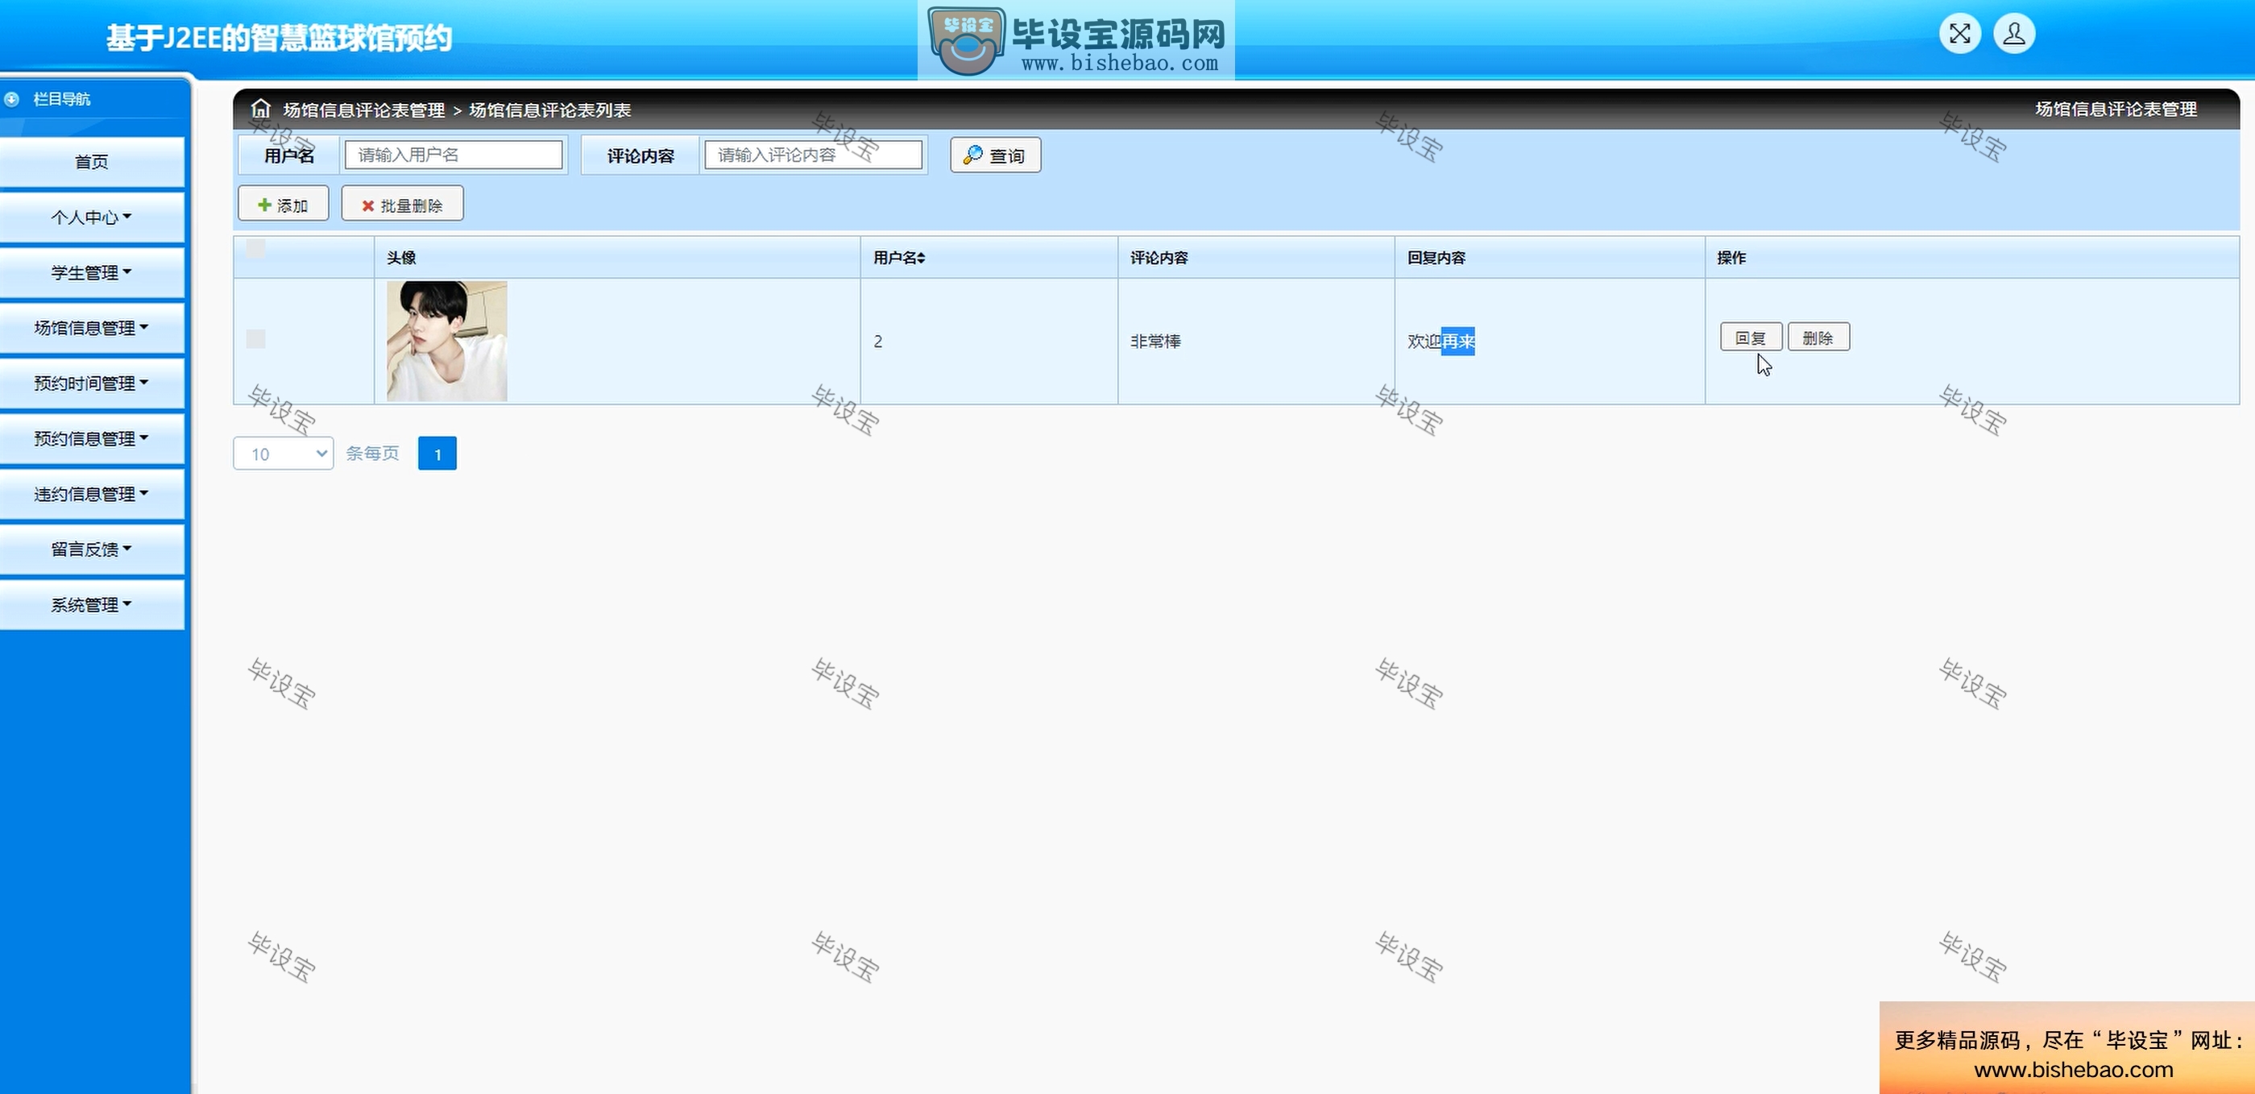
Task: Click the 评论内容 search input field
Action: pyautogui.click(x=813, y=155)
